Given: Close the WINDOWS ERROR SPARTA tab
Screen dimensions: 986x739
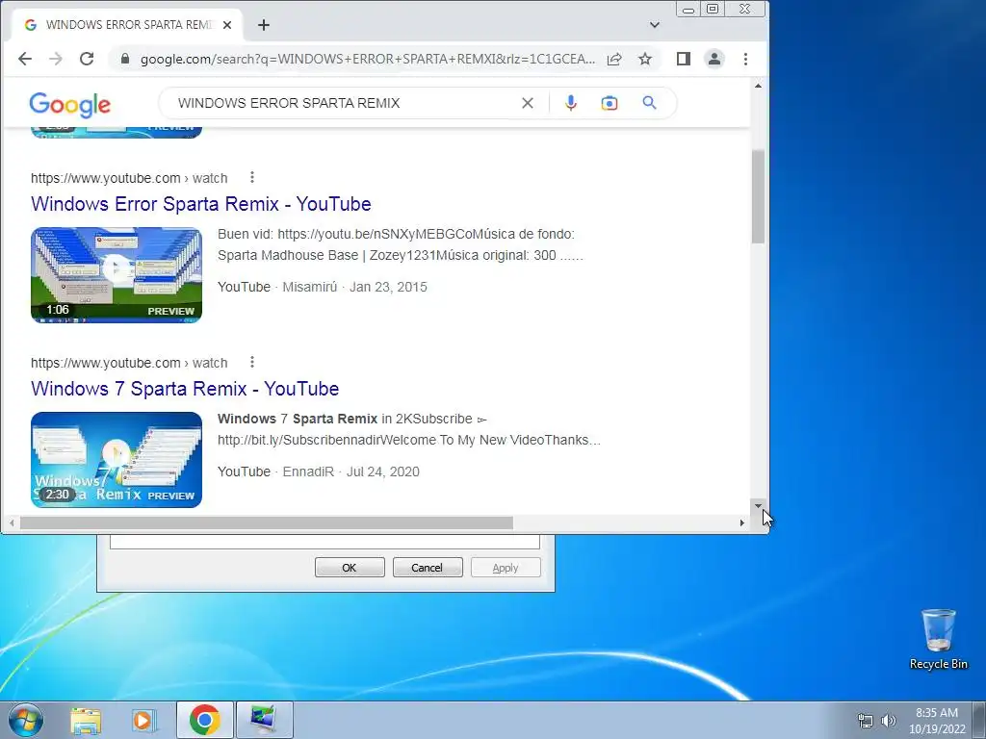Looking at the screenshot, I should tap(227, 25).
